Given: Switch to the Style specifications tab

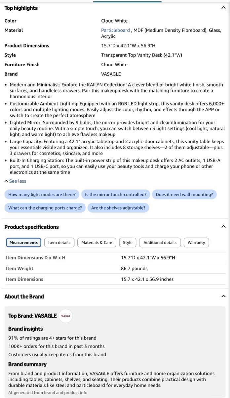Looking at the screenshot, I should click(128, 242).
